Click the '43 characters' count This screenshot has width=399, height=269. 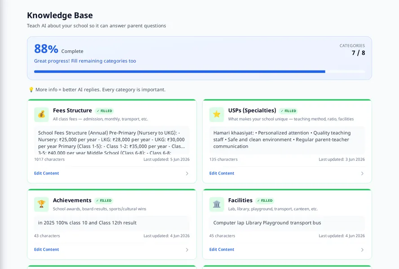pos(47,236)
